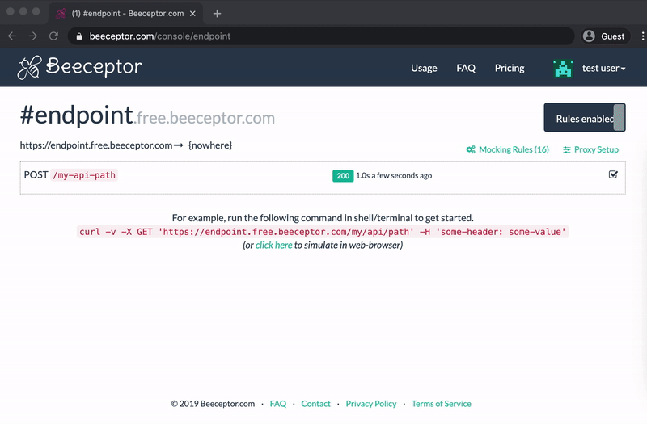The image size is (647, 424).
Task: Expand the test user dropdown menu
Action: tap(603, 69)
